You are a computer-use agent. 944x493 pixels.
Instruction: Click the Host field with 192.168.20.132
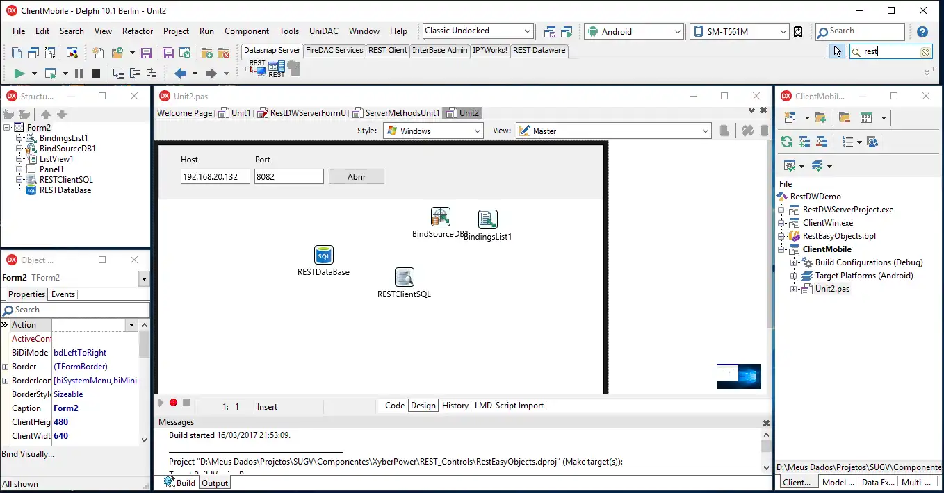pos(215,176)
